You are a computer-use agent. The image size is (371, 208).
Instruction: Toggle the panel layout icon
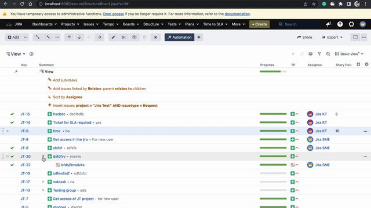pos(355,37)
